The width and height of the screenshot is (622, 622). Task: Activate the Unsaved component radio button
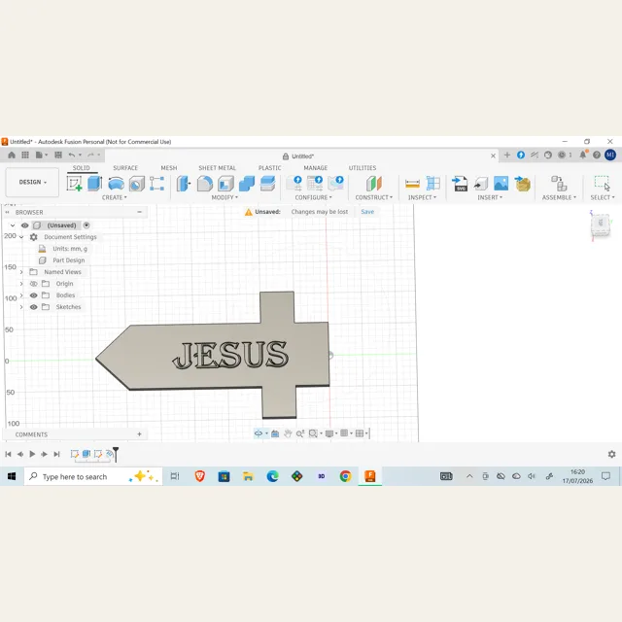pos(86,225)
